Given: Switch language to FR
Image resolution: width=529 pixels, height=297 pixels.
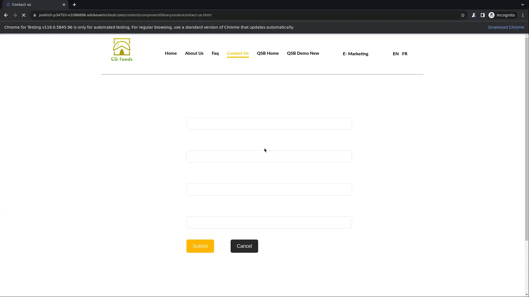Looking at the screenshot, I should point(405,54).
